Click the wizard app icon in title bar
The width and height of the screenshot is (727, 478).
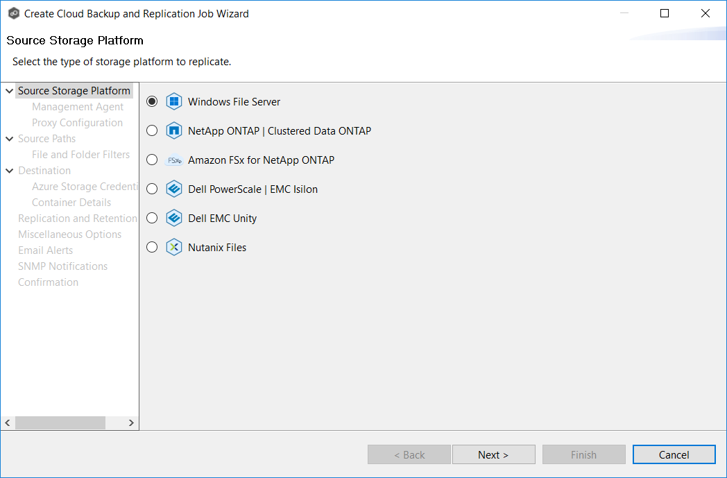(14, 13)
